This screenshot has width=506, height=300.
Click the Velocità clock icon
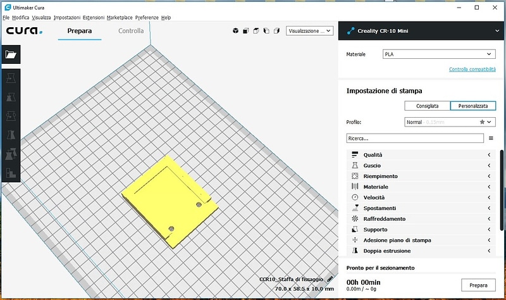tap(355, 197)
